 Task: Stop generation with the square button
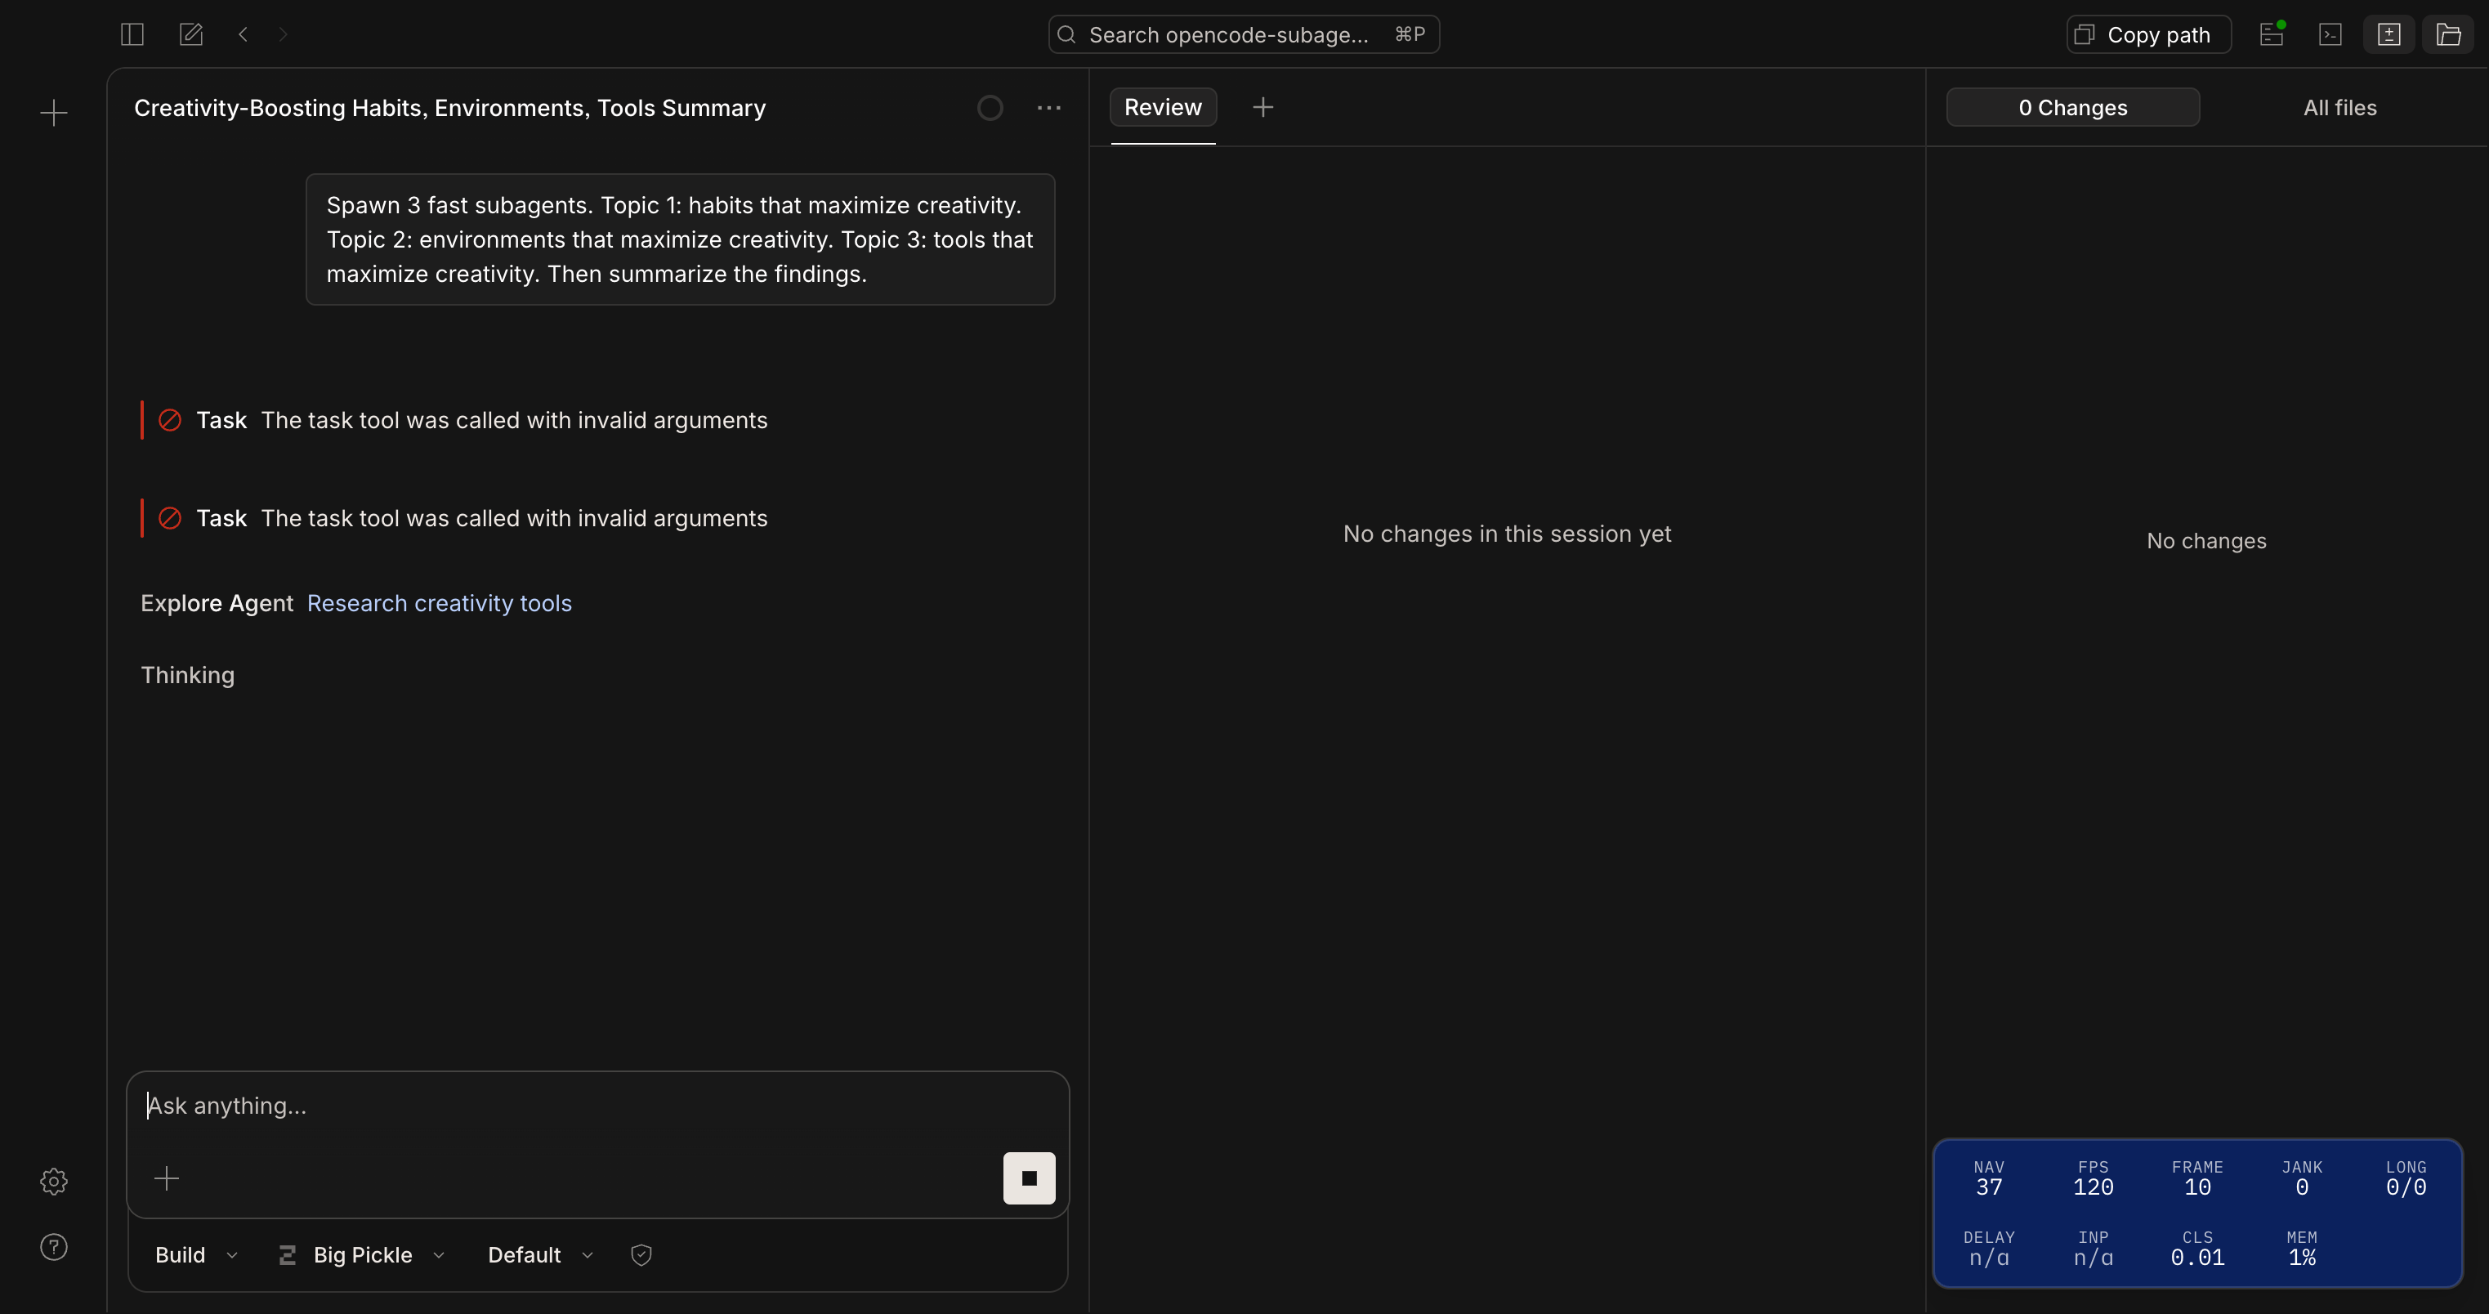click(x=1029, y=1178)
